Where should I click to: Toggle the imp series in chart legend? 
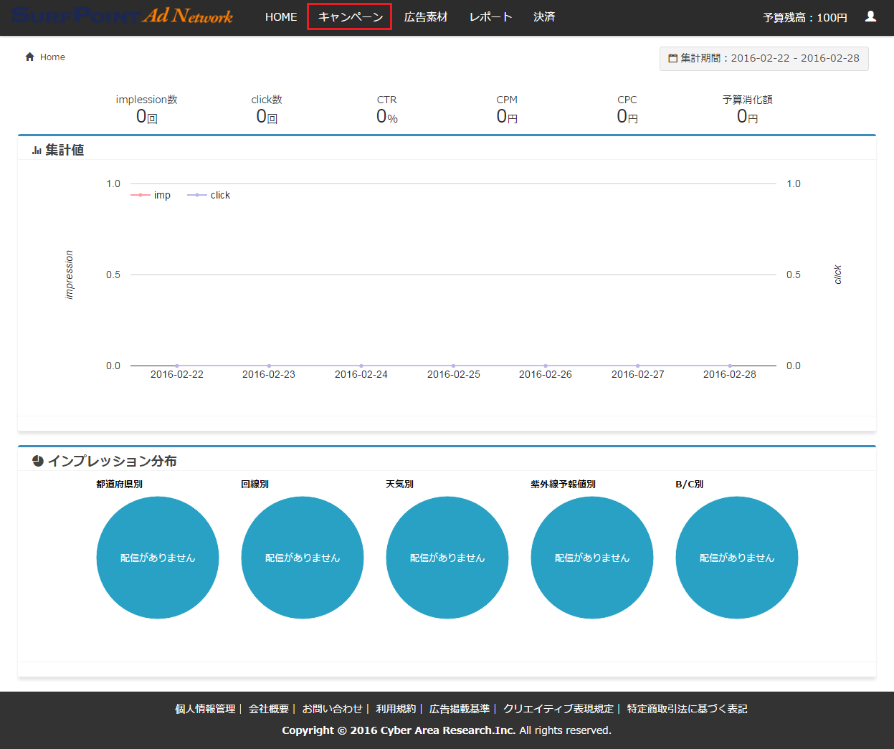(151, 195)
